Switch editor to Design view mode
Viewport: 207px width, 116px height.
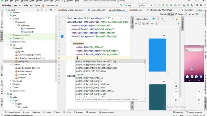179,14
